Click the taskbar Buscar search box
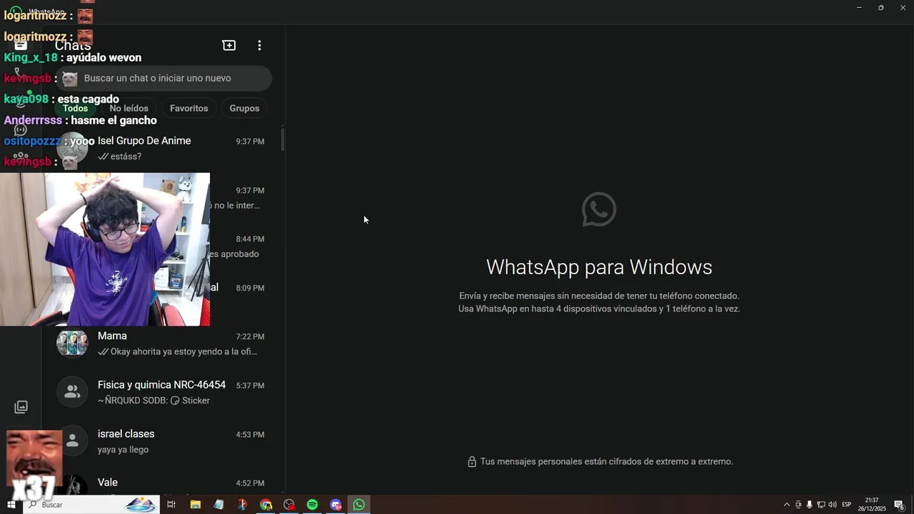Viewport: 914px width, 514px height. 91,505
